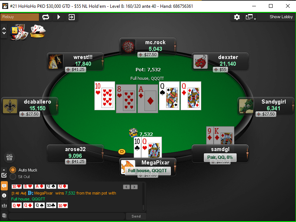Expand the window layout dropdown
This screenshot has height=222, width=296.
251,17
